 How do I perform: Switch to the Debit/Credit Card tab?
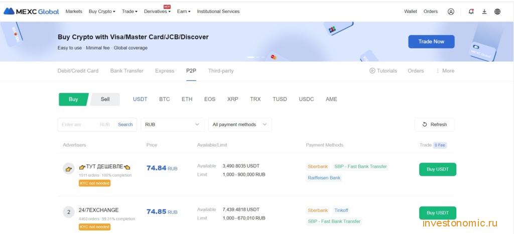[78, 71]
